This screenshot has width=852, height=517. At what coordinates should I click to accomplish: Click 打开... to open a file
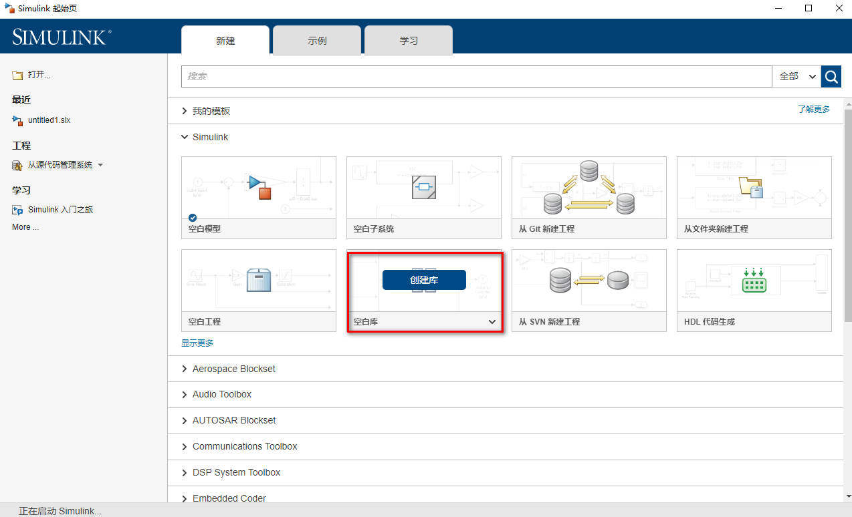click(39, 75)
